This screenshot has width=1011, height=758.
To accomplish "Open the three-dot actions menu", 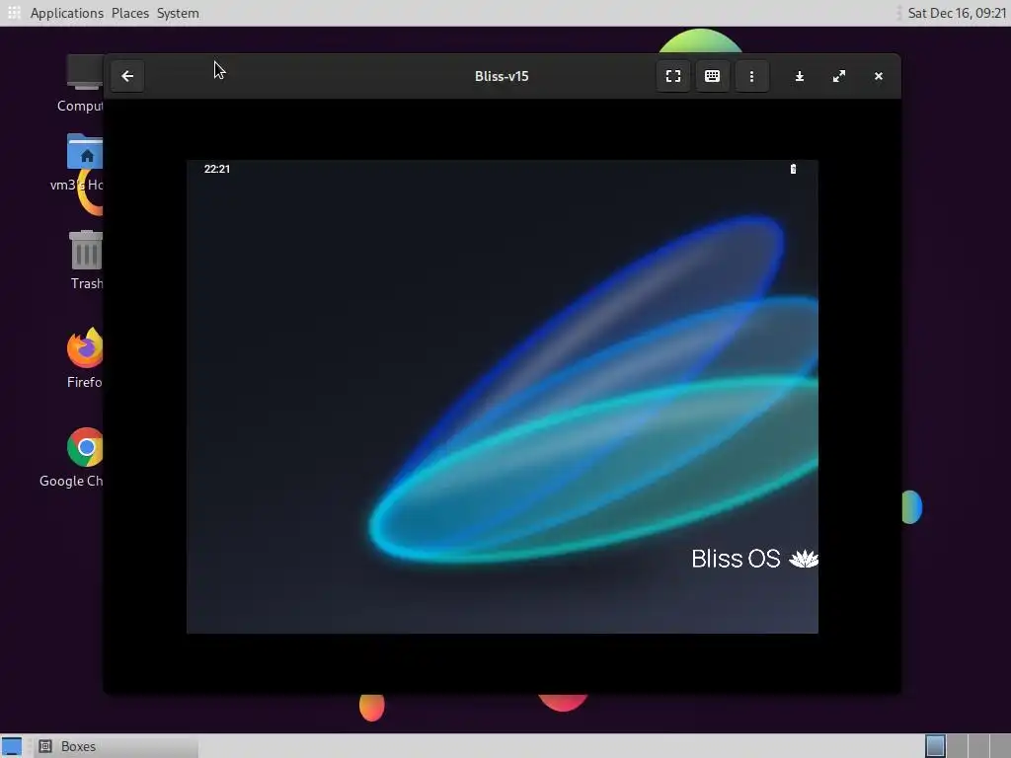I will click(x=751, y=76).
